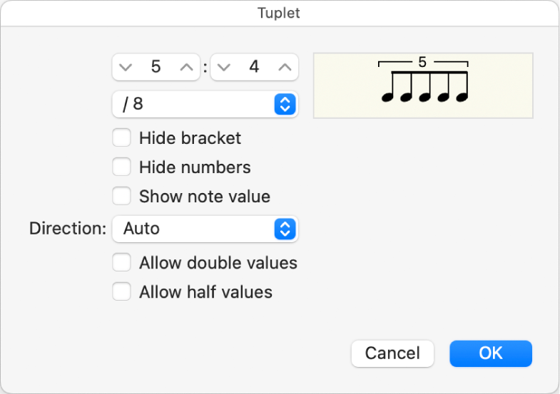
Task: Select the tuplet count field showing 5
Action: click(156, 68)
